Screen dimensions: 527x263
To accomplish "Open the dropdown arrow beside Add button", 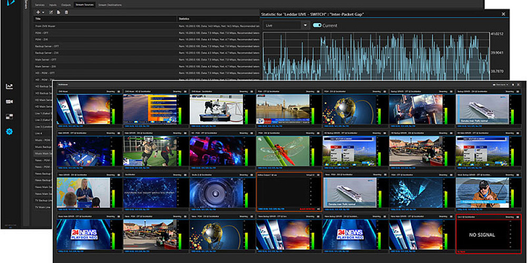I will 42,12.
